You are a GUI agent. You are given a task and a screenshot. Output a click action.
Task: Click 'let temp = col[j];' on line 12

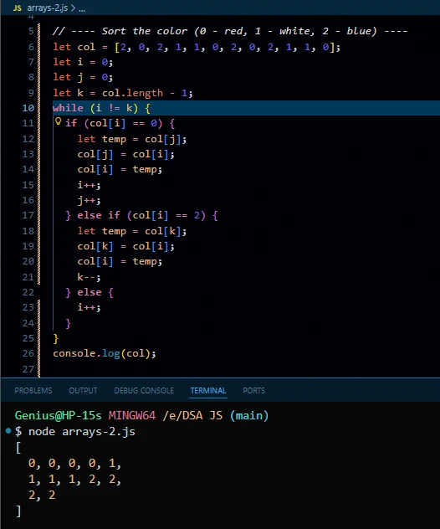coord(132,139)
